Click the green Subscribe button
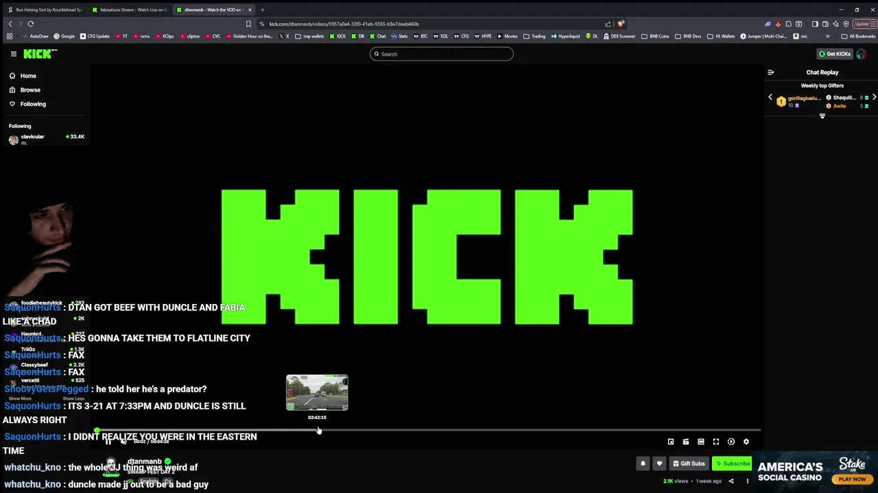Image resolution: width=878 pixels, height=493 pixels. pyautogui.click(x=733, y=464)
